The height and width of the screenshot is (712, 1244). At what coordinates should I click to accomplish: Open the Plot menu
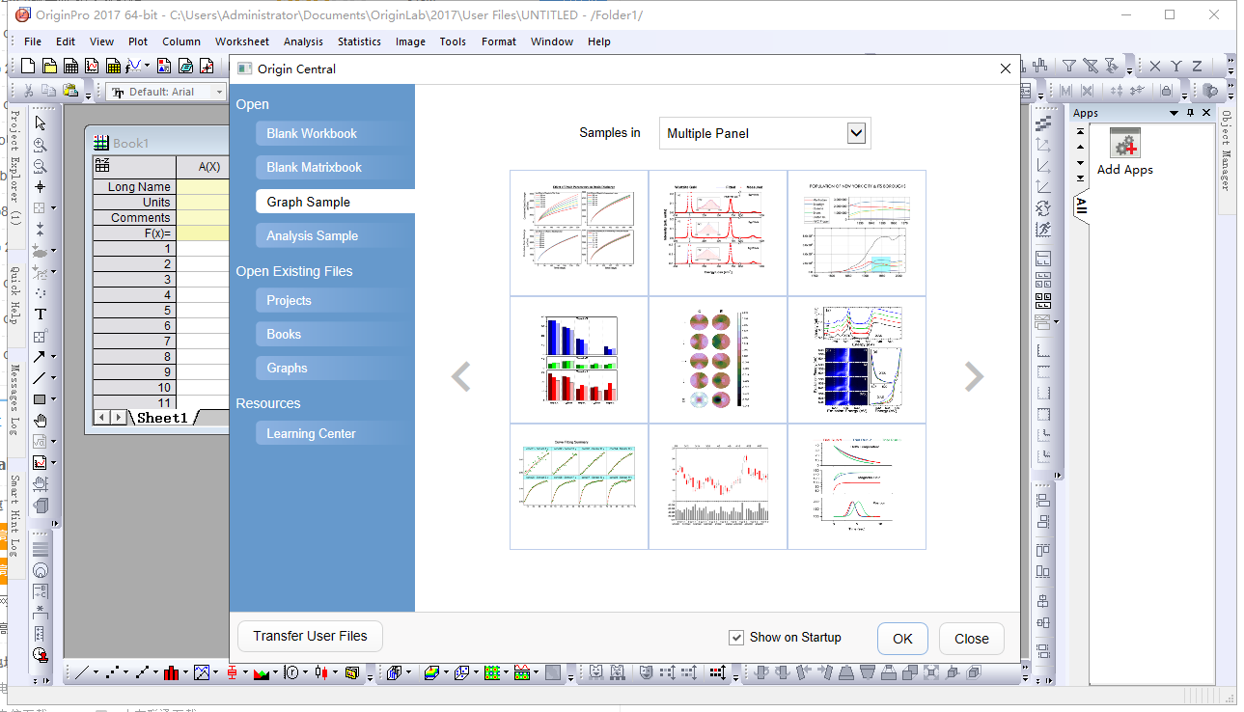[138, 41]
